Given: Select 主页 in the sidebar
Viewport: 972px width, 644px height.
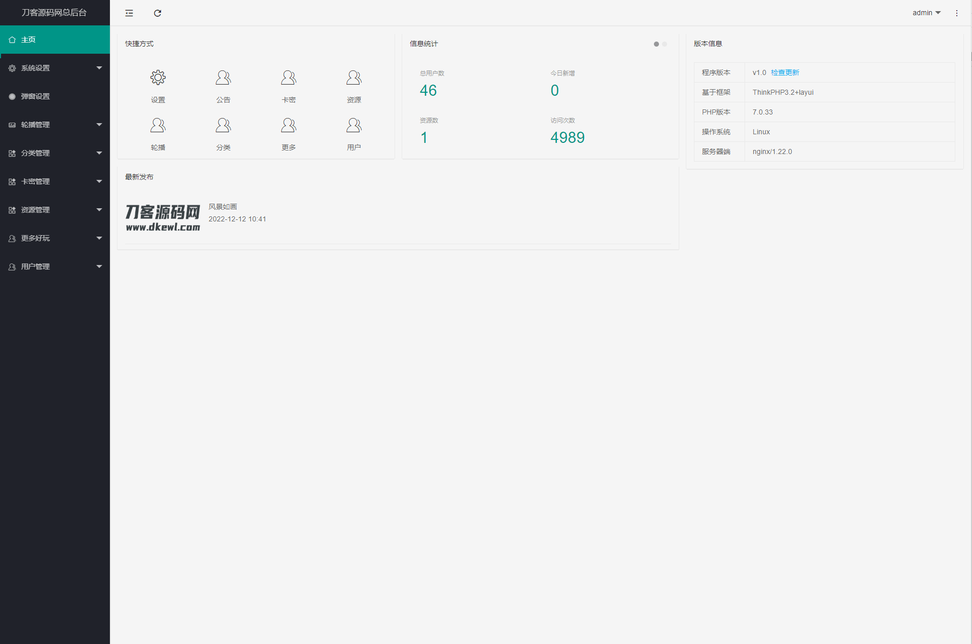Looking at the screenshot, I should 55,40.
